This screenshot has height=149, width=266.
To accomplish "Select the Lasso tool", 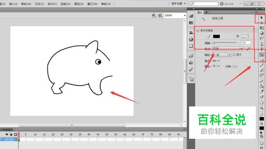I will (x=261, y=38).
